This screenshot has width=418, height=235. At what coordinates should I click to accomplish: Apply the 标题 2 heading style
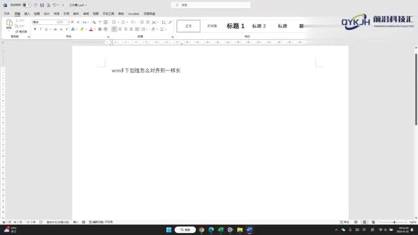[x=259, y=26]
